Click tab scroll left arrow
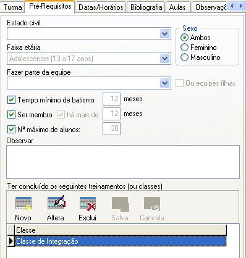246x258 pixels. 232,6
